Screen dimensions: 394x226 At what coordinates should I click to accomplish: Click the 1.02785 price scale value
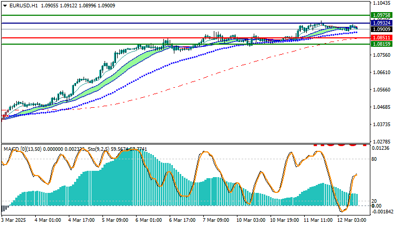pos(382,141)
